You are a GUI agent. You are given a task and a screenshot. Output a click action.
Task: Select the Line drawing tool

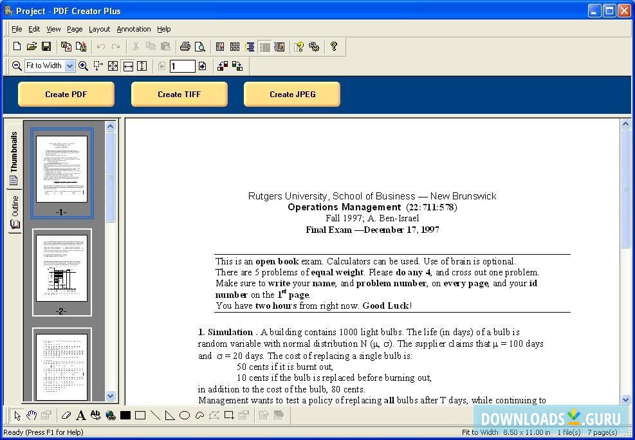tap(155, 415)
